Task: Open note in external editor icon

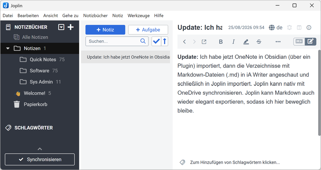Action: pyautogui.click(x=204, y=42)
